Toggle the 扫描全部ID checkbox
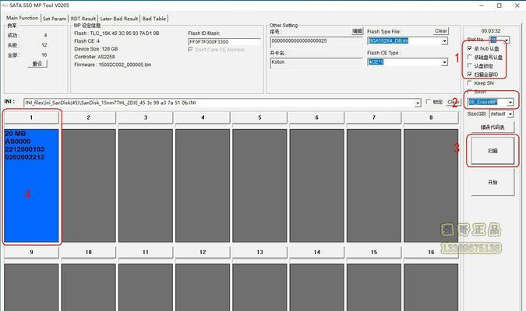 (x=470, y=75)
